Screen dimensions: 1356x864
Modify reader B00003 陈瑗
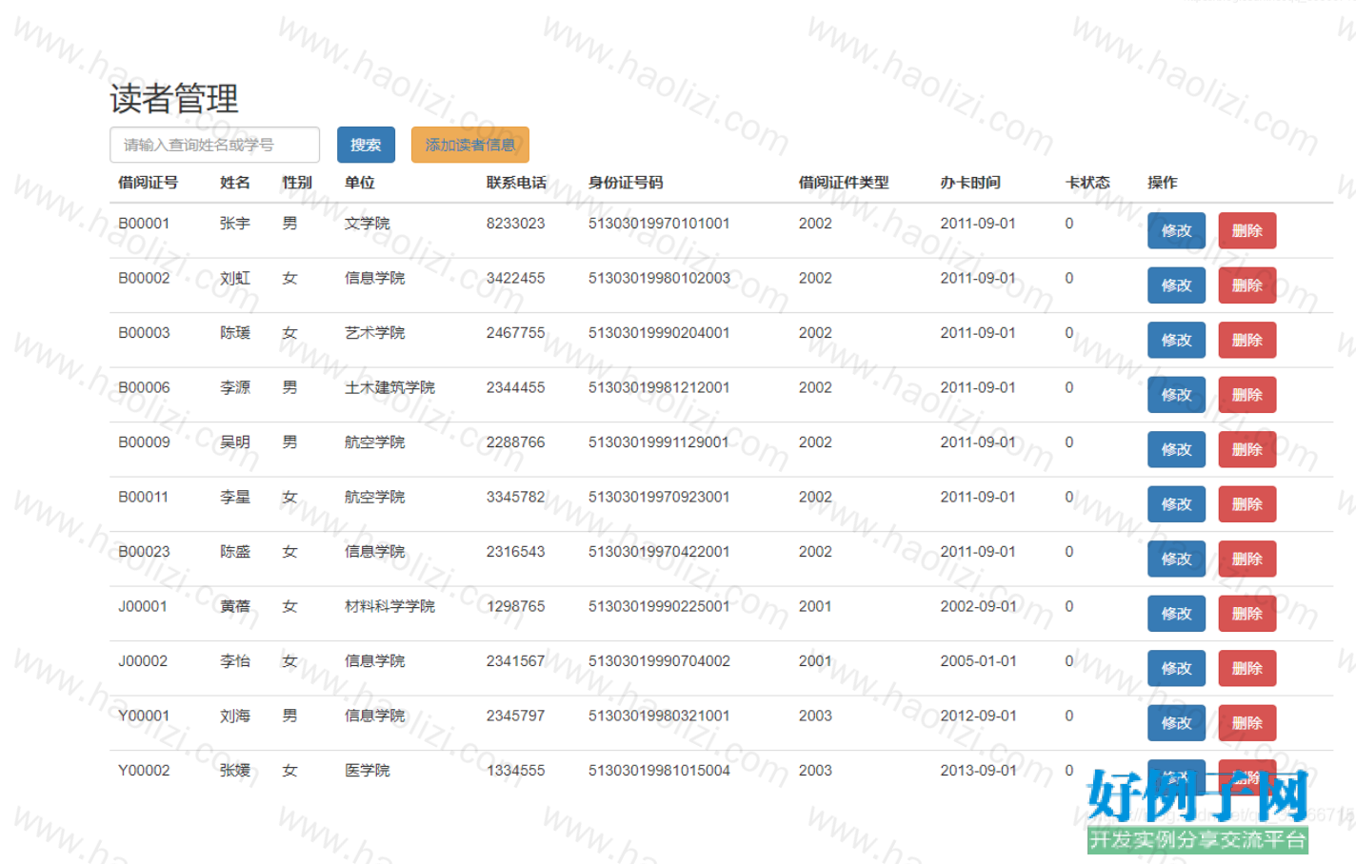pyautogui.click(x=1176, y=340)
